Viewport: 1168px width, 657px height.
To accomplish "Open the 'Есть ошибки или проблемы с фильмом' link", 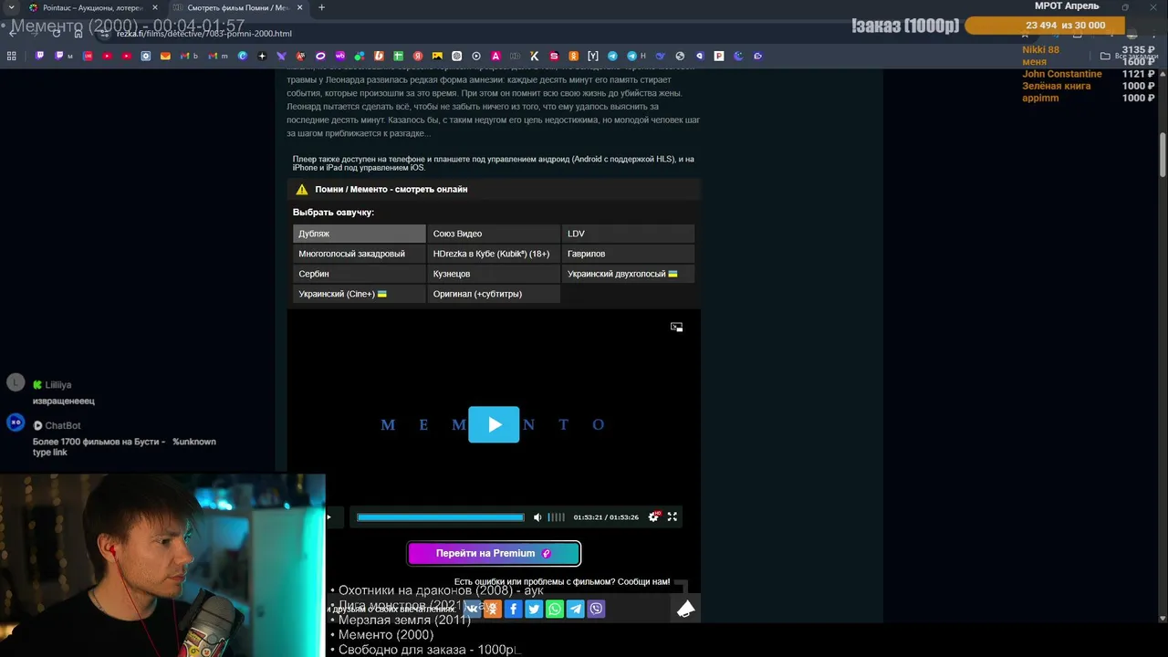I will [562, 581].
